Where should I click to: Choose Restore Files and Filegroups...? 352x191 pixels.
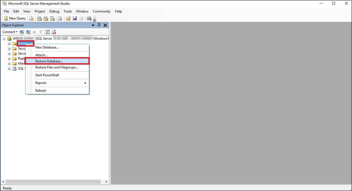pos(57,67)
